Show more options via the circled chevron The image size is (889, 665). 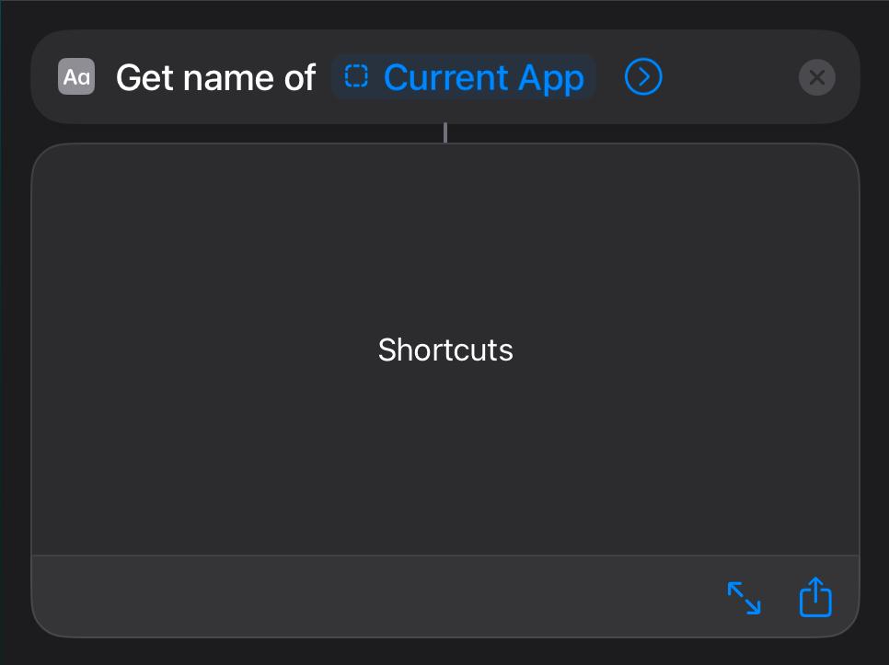click(643, 76)
